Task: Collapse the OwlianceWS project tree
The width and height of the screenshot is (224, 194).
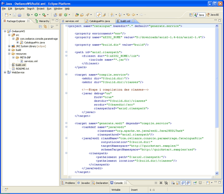Action: coord(5,31)
